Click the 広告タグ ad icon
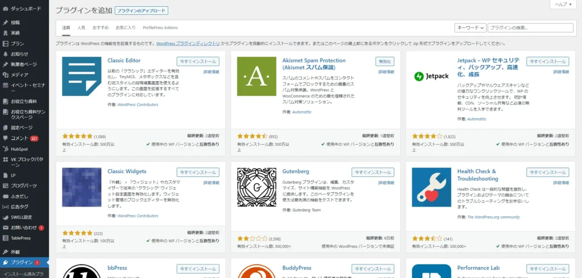This screenshot has height=278, width=582. pos(5,207)
